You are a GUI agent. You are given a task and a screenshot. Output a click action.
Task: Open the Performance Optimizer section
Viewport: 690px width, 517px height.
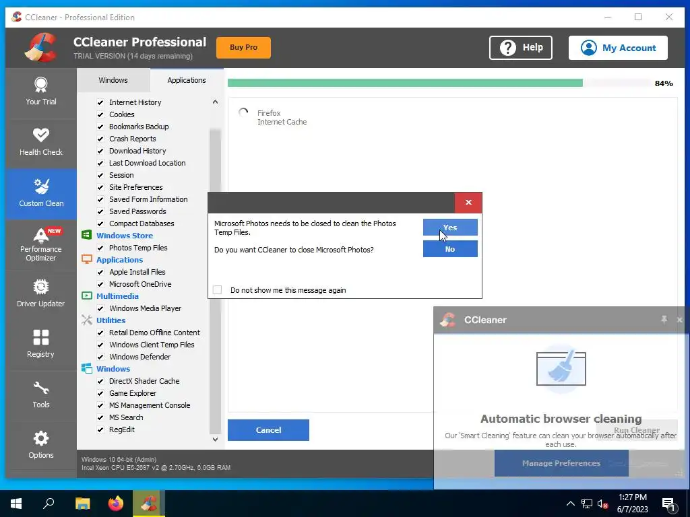tap(41, 244)
